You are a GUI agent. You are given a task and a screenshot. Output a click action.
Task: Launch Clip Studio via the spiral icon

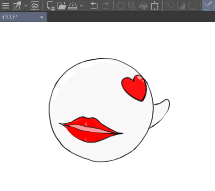point(35,6)
